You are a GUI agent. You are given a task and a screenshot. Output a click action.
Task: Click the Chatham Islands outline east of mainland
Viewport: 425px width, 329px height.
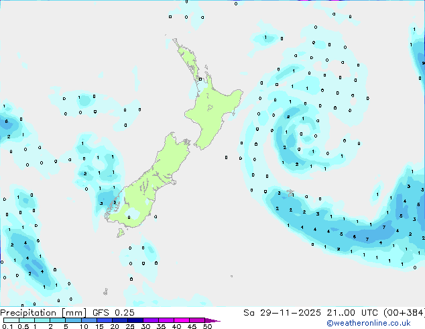point(290,193)
